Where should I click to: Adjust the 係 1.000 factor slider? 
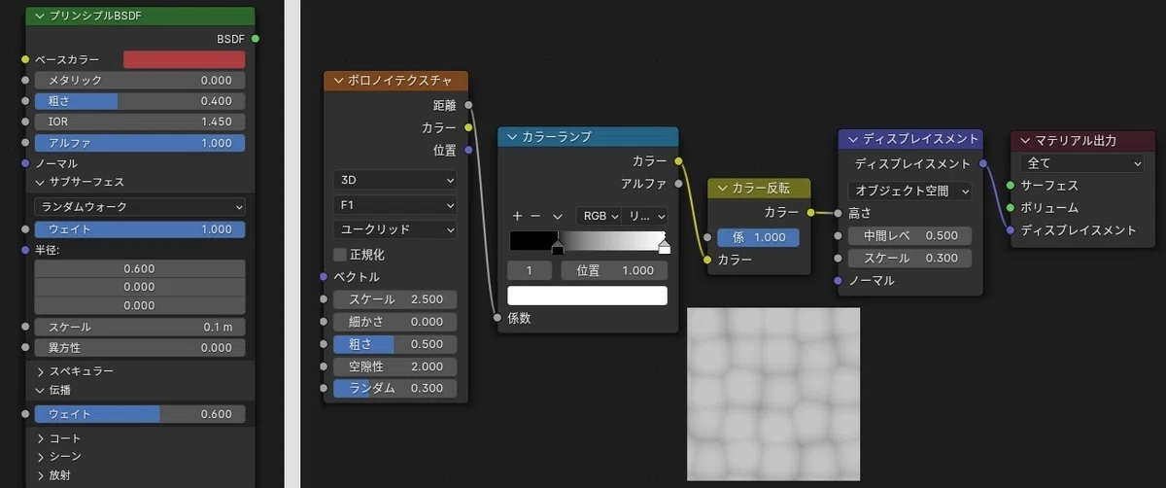(x=758, y=237)
